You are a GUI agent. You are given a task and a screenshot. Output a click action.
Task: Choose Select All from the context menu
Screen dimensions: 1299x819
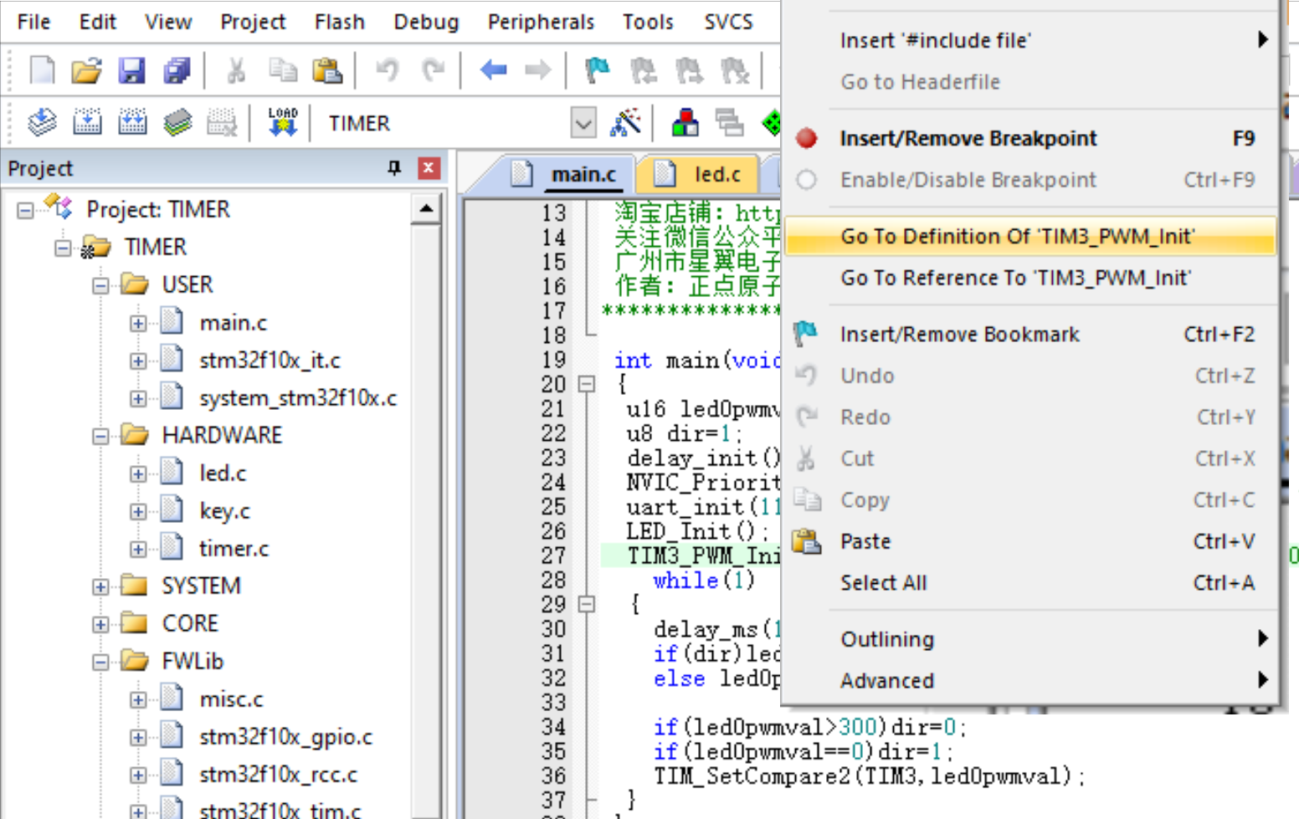884,583
